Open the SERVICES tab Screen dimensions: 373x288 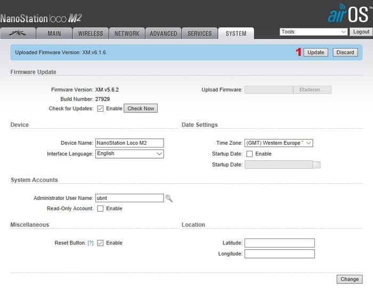click(x=200, y=33)
